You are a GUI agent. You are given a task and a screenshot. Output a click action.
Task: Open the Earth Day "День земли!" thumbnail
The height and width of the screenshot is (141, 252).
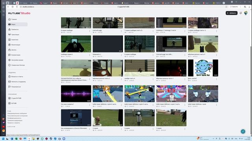[x=203, y=68]
